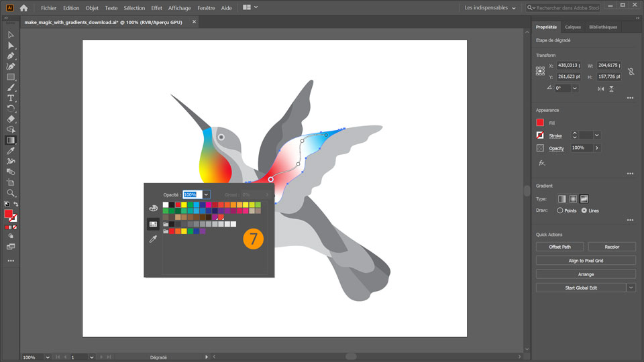Open the rotation angle dropdown
This screenshot has height=362, width=644.
coord(575,88)
